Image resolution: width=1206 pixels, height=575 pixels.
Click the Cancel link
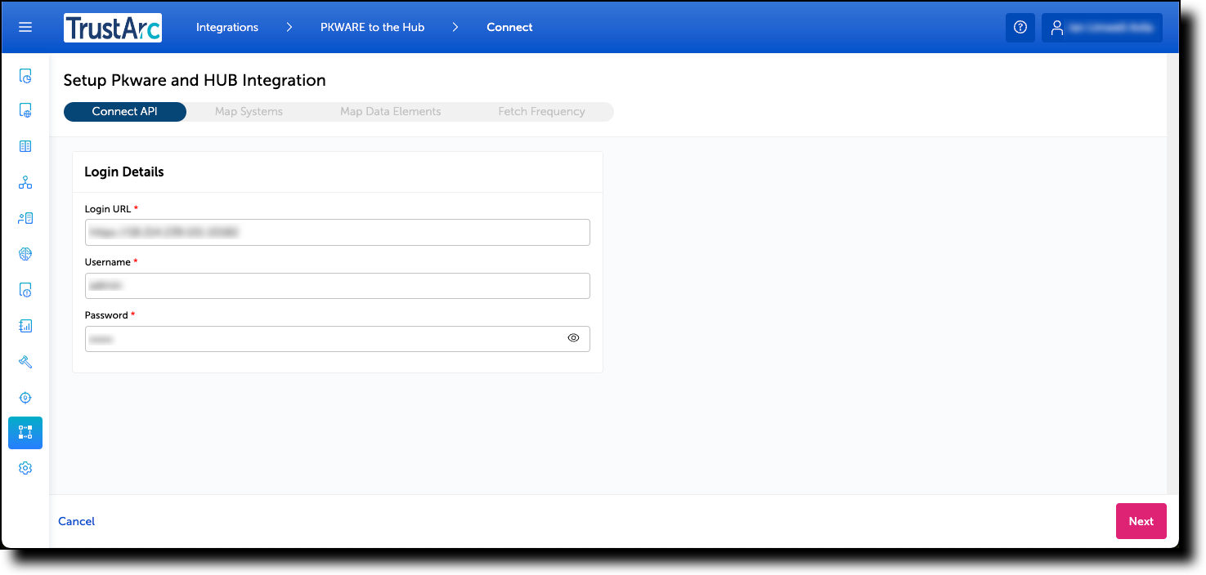[x=76, y=520]
